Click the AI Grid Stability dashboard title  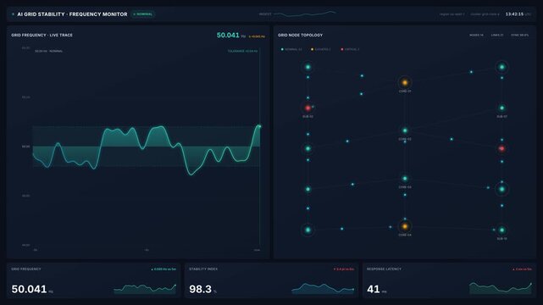tap(72, 14)
